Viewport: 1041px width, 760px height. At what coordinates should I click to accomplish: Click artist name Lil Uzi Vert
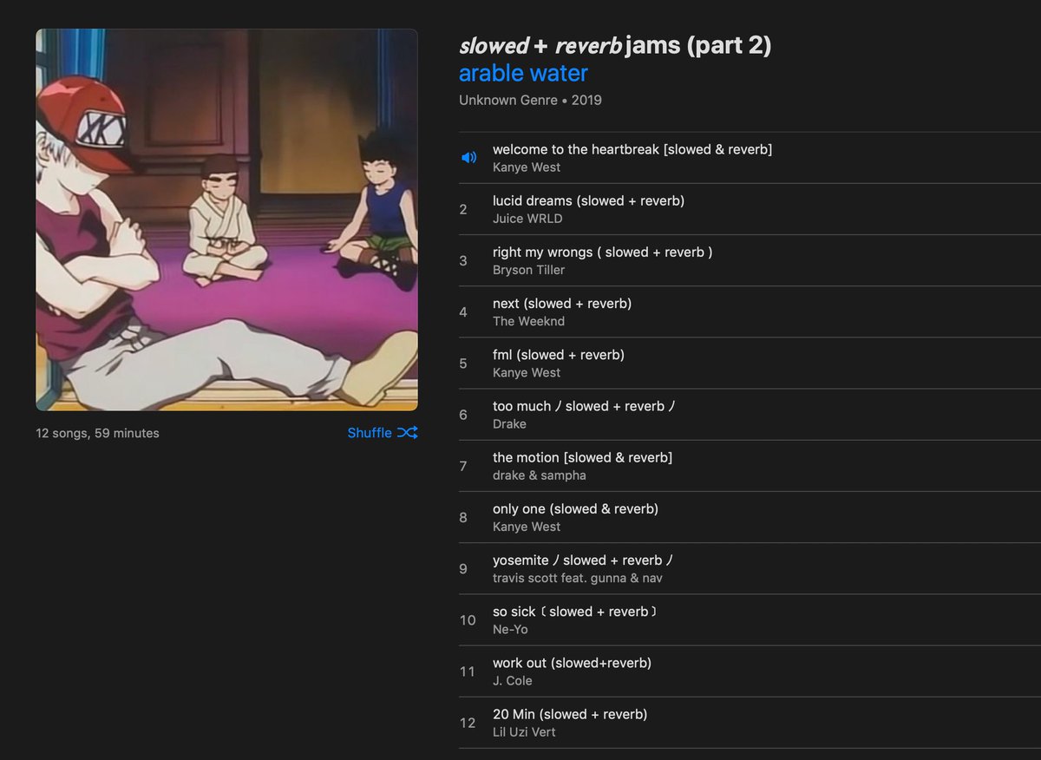[524, 731]
